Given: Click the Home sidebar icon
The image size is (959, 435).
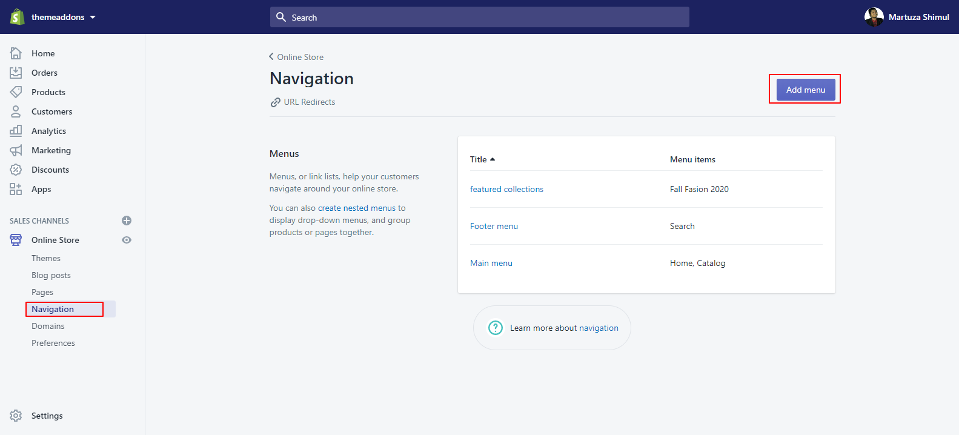Looking at the screenshot, I should click(x=16, y=53).
